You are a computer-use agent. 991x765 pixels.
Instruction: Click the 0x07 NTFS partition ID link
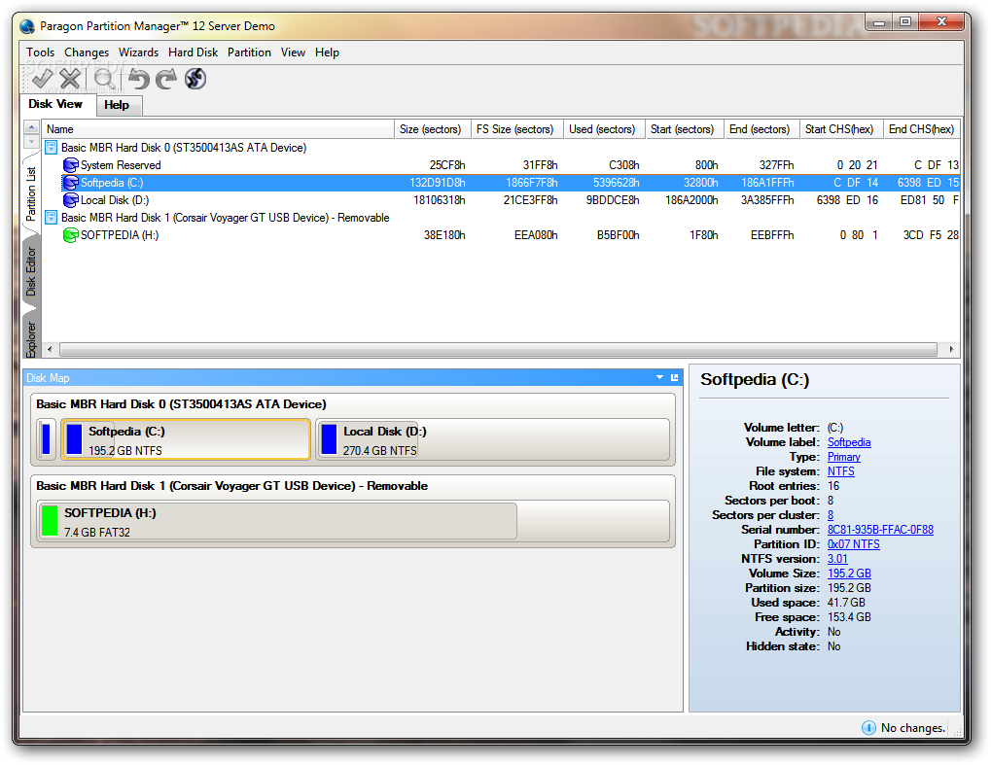(x=853, y=544)
